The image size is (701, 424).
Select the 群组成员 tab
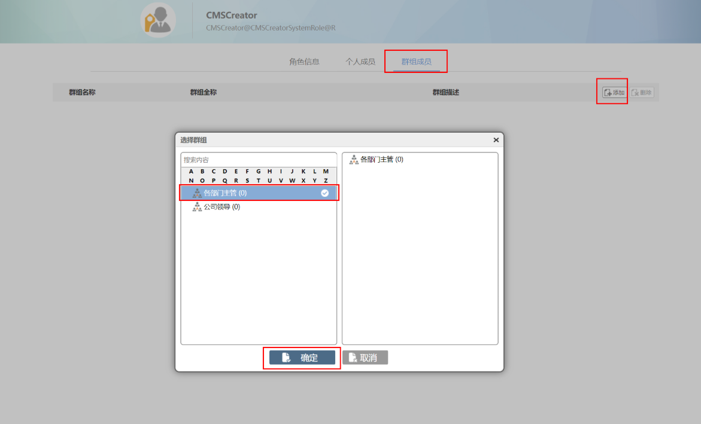[416, 62]
